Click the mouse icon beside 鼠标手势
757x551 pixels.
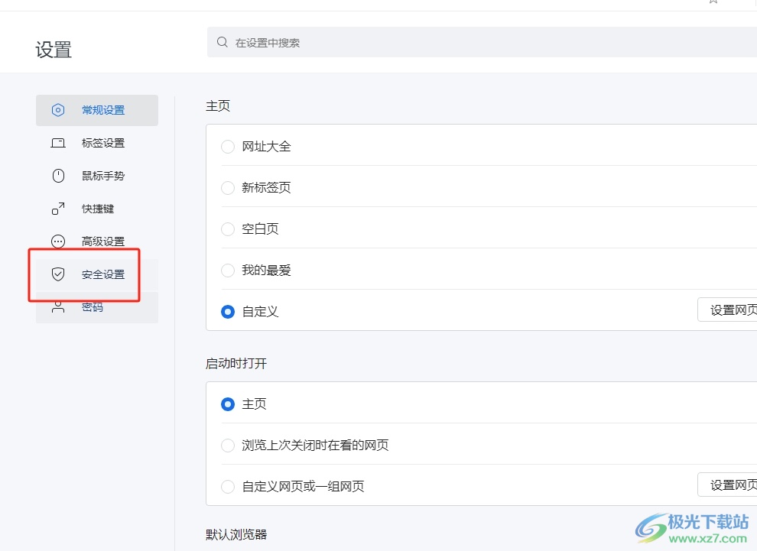[58, 176]
